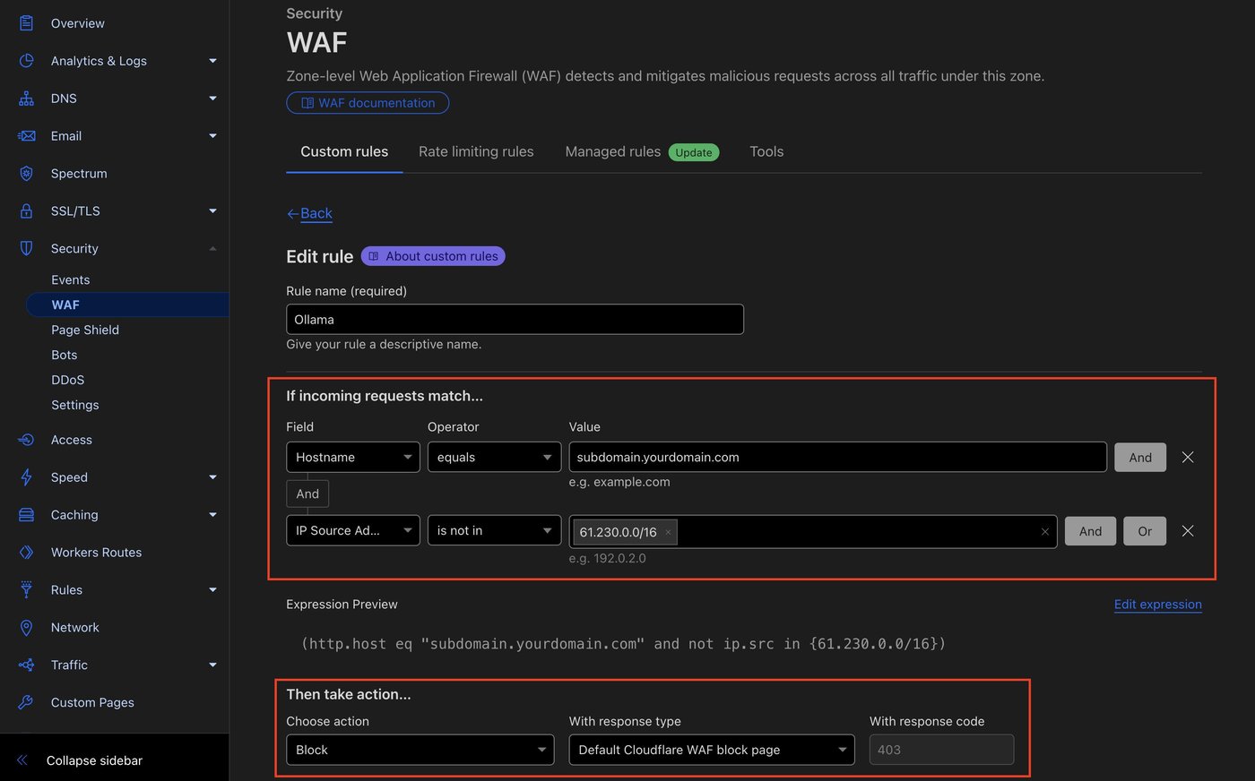Click the hostname value input field

pyautogui.click(x=837, y=458)
